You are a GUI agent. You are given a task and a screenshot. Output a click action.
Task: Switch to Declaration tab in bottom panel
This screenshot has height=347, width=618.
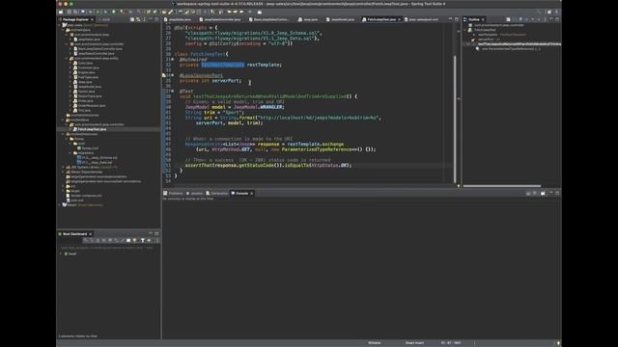(217, 193)
